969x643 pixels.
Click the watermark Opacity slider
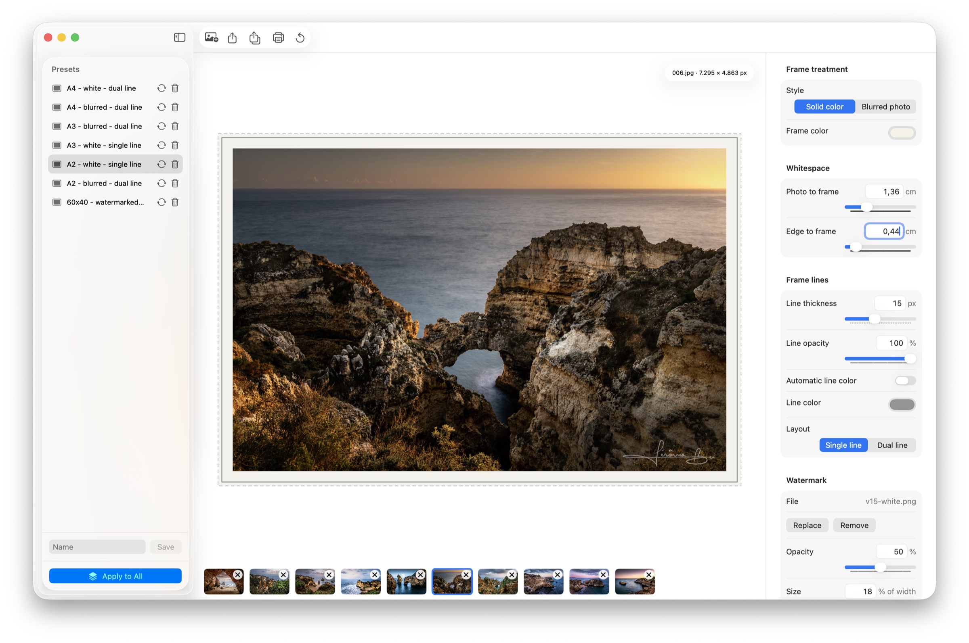(x=880, y=568)
